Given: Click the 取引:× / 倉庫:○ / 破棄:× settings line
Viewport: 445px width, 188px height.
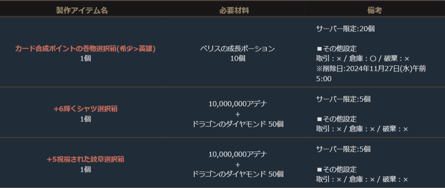Looking at the screenshot, I should pos(362,59).
